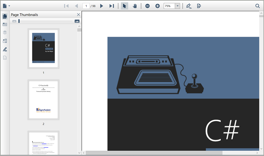Open the bookmarks sidebar panel
This screenshot has width=264, height=156.
coord(5,24)
